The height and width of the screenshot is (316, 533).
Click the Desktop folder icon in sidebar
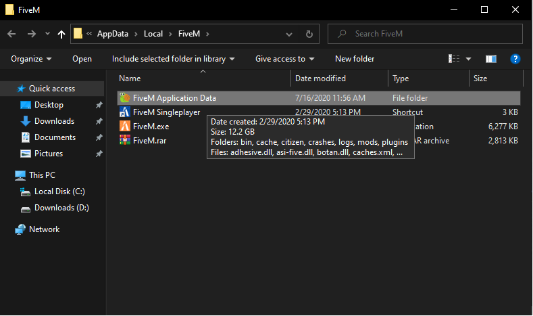[26, 105]
